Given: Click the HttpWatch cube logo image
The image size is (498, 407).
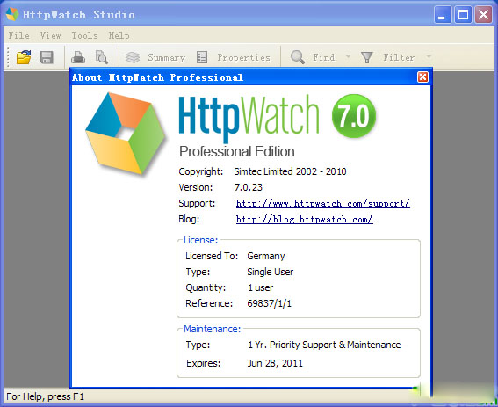Looking at the screenshot, I should (126, 134).
